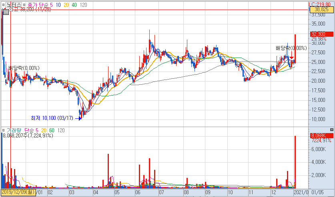Click the 2019/12/09(월) date tooltip
335x197 pixels.
18,192
